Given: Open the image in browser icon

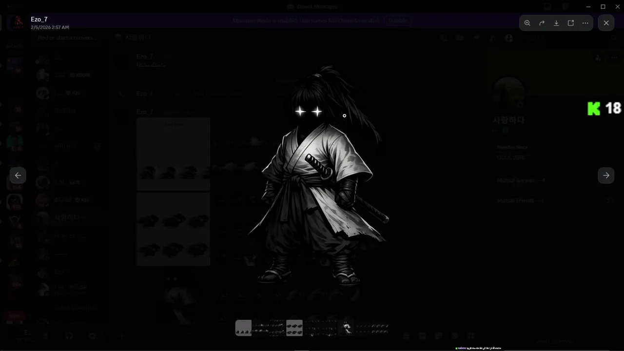Looking at the screenshot, I should [571, 23].
